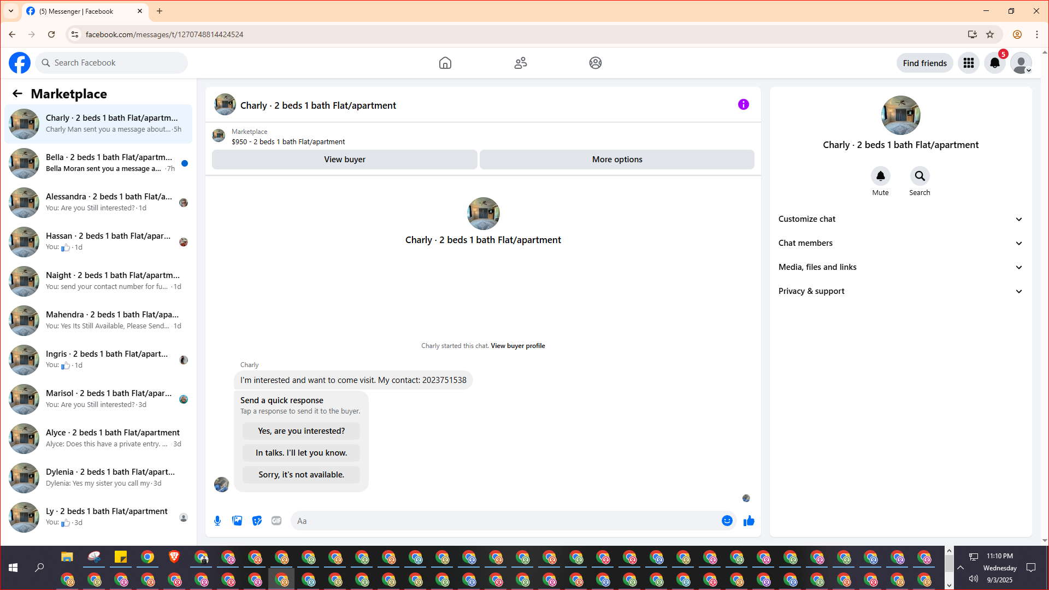The height and width of the screenshot is (590, 1049).
Task: Open the Friends icon in top navigation
Action: coord(521,63)
